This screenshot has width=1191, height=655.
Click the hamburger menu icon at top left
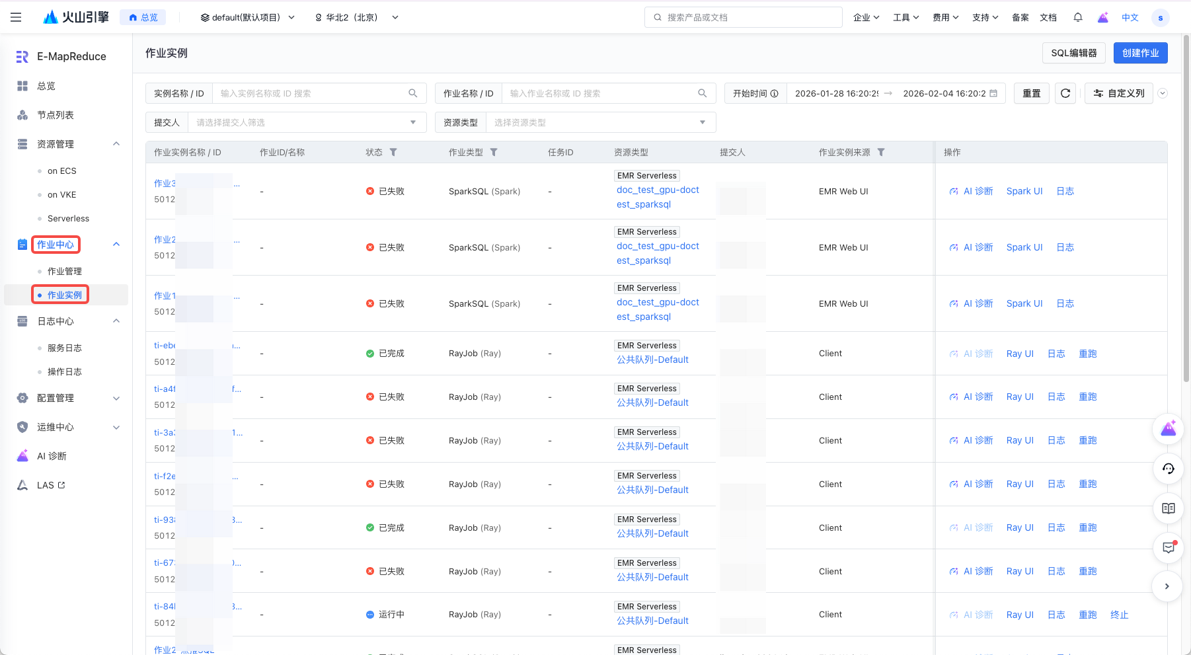coord(16,17)
